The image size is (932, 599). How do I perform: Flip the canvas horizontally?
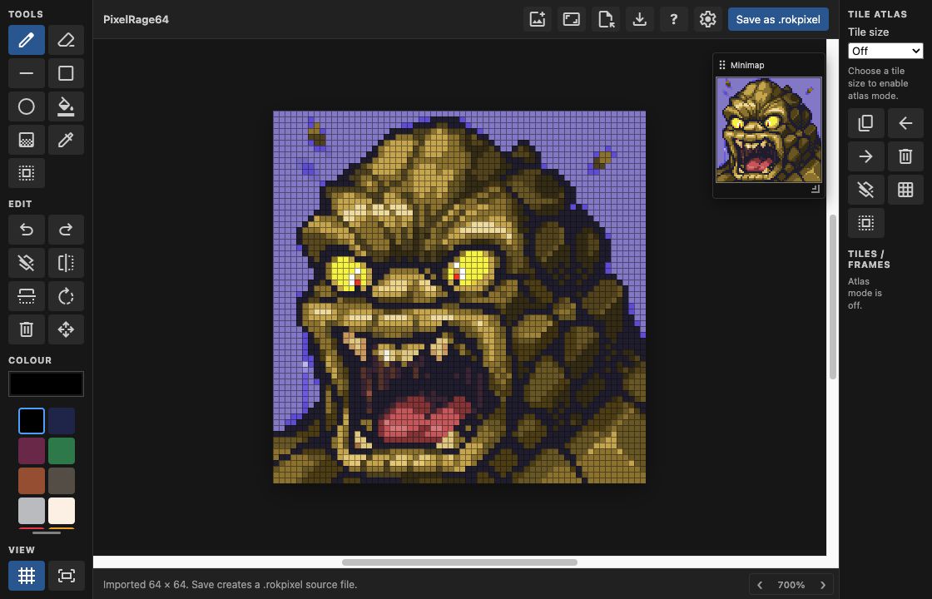coord(66,263)
